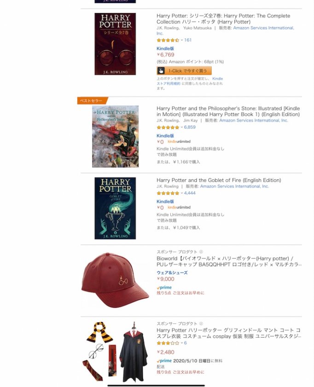Click the sponsored product info icon above Bioworld
The width and height of the screenshot is (314, 387).
coord(201,252)
